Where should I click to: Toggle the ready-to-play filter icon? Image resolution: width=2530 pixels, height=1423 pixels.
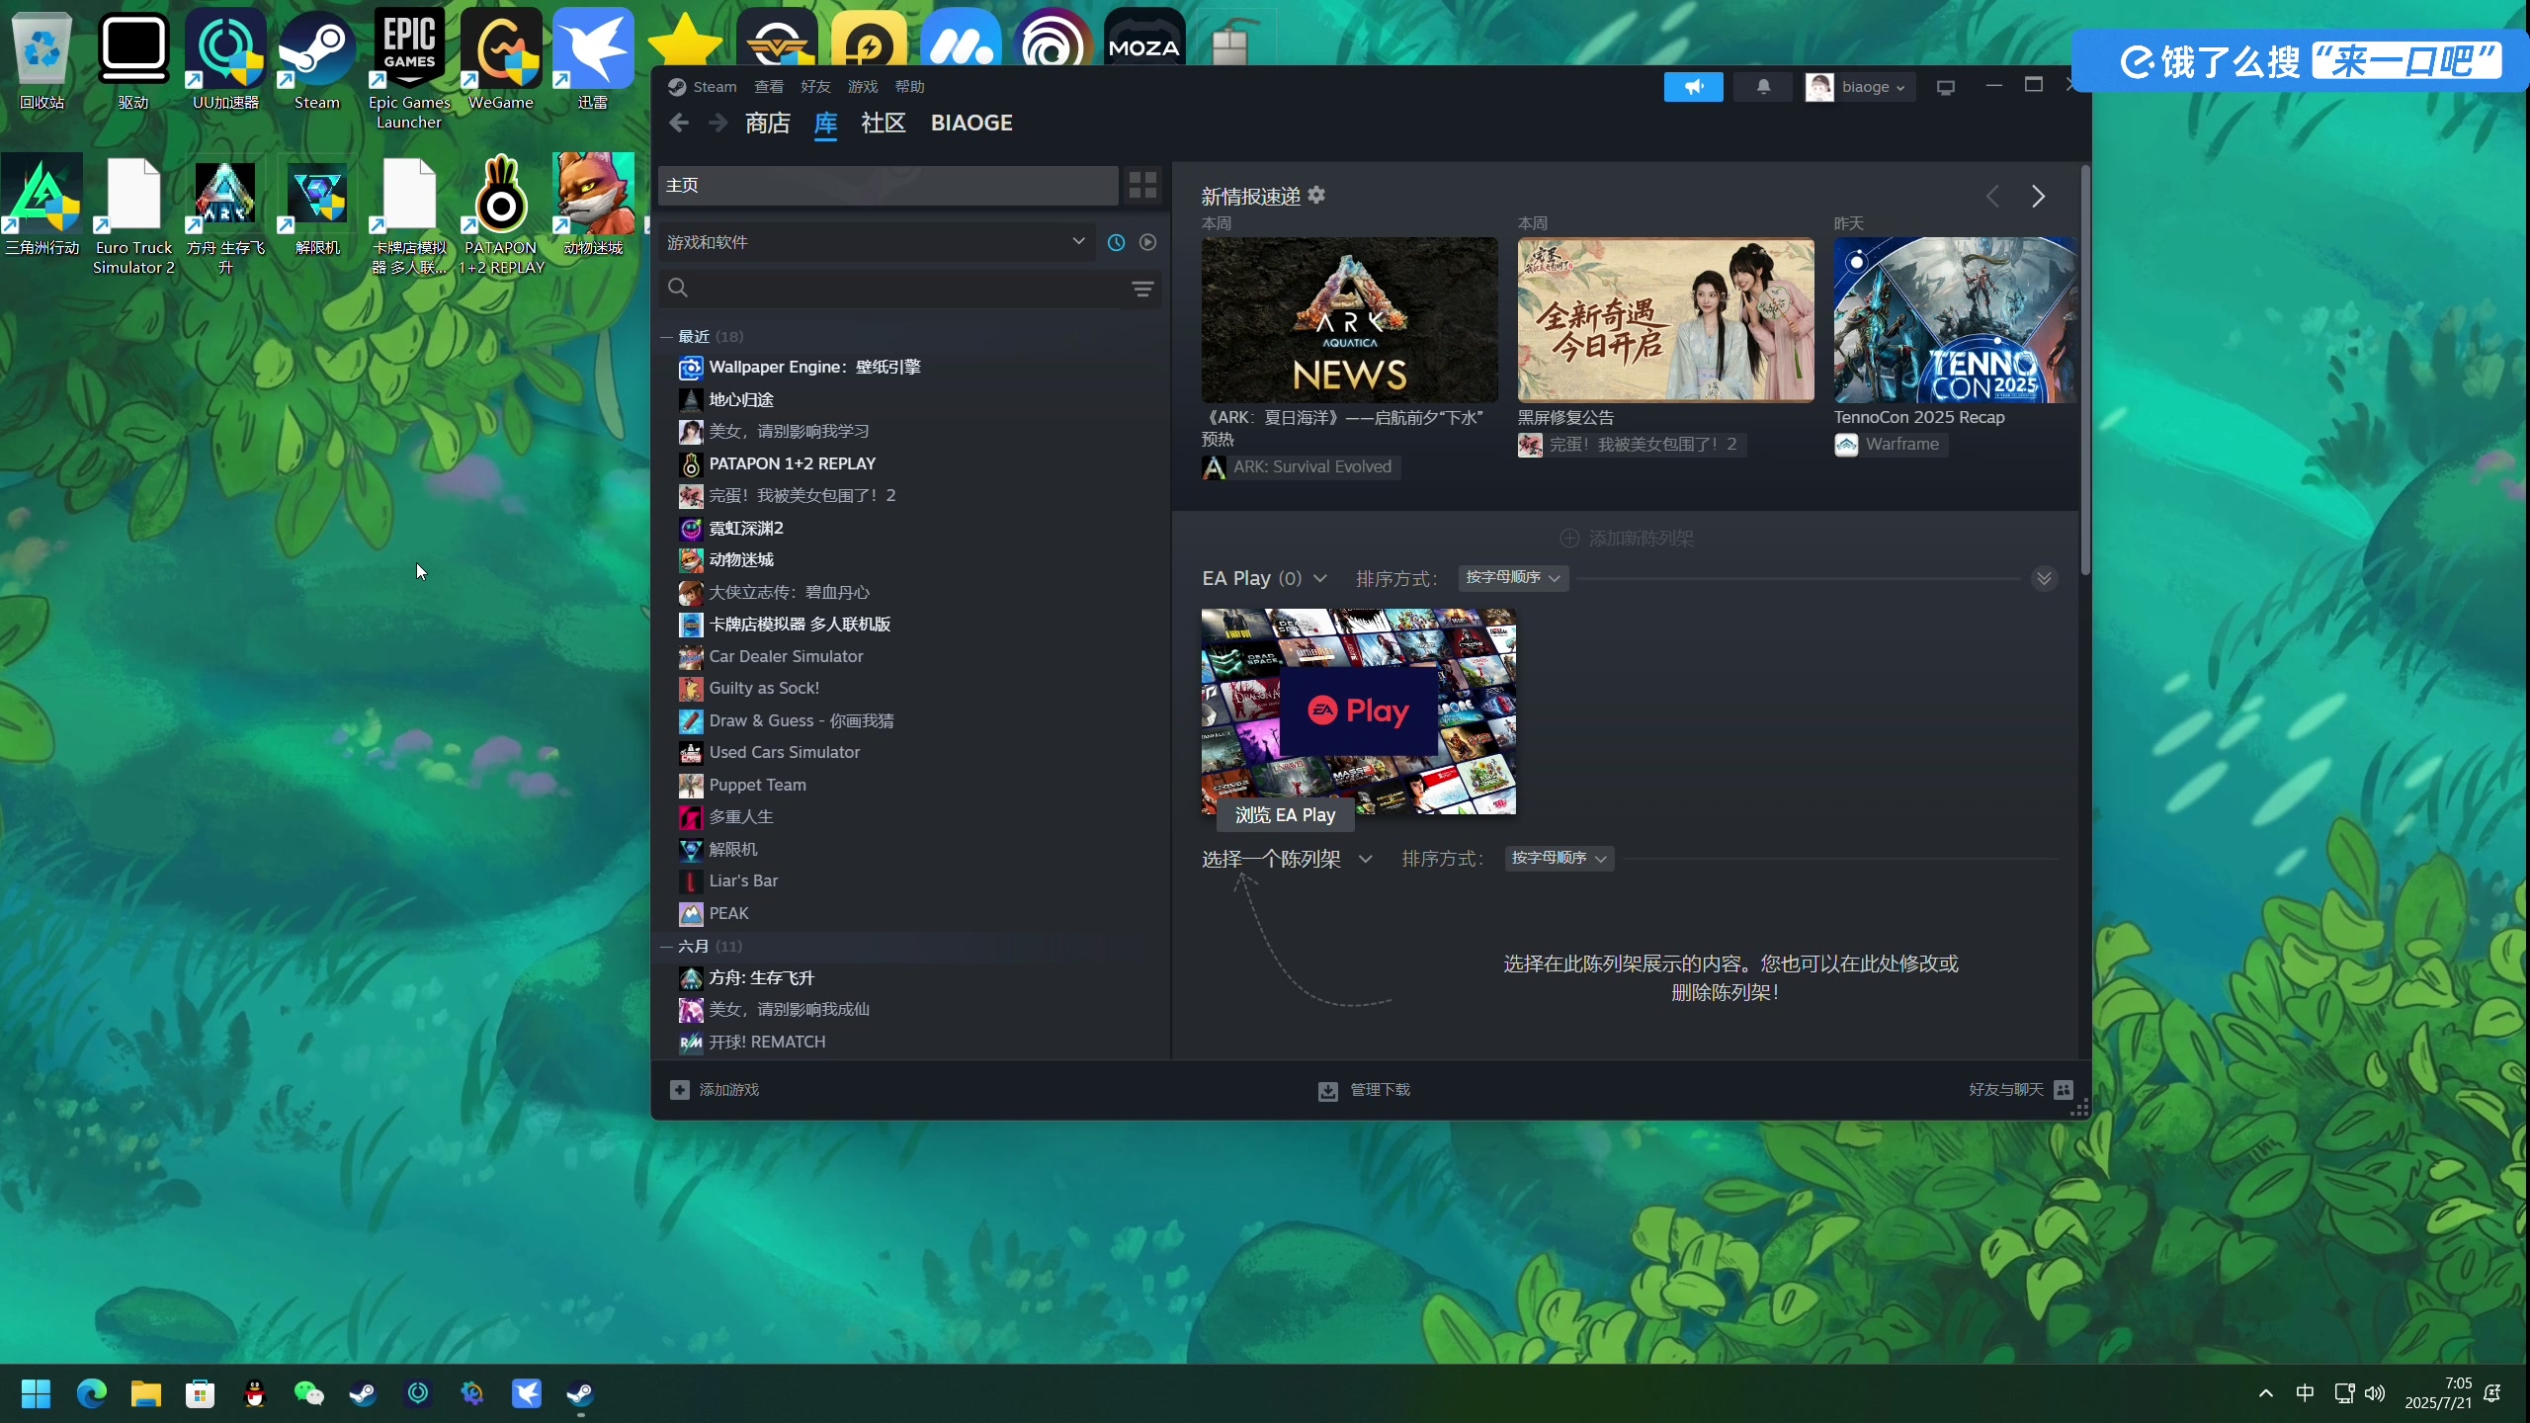point(1147,242)
